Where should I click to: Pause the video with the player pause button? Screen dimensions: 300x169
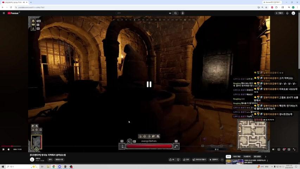coord(4,149)
